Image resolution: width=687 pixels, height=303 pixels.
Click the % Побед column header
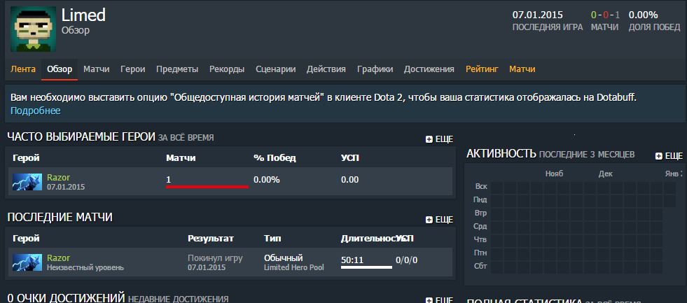pos(275,158)
